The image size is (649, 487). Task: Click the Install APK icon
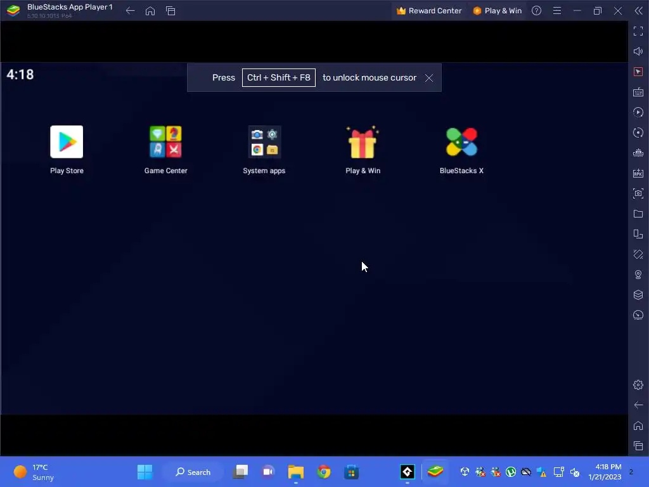[638, 173]
